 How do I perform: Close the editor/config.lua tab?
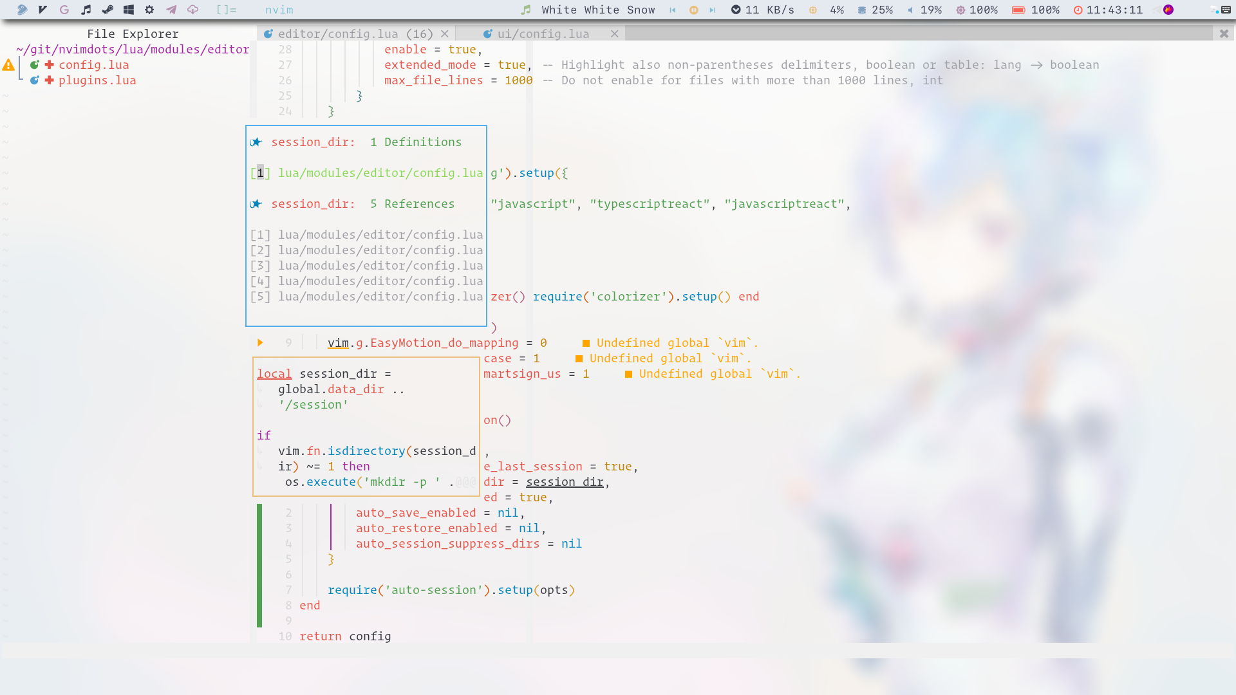(445, 34)
